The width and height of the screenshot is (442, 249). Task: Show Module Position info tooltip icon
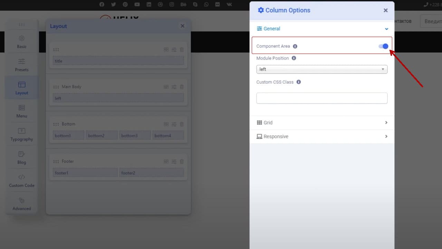(x=294, y=58)
